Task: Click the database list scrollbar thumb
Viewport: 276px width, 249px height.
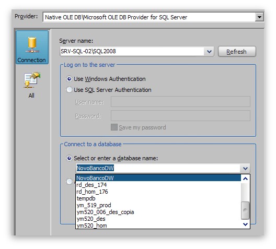Action: pyautogui.click(x=245, y=210)
